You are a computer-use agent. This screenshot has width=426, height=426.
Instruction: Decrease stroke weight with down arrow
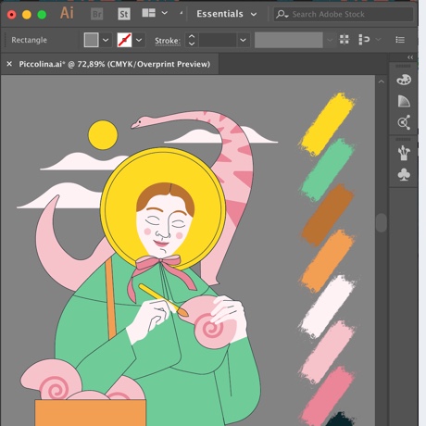(x=192, y=44)
